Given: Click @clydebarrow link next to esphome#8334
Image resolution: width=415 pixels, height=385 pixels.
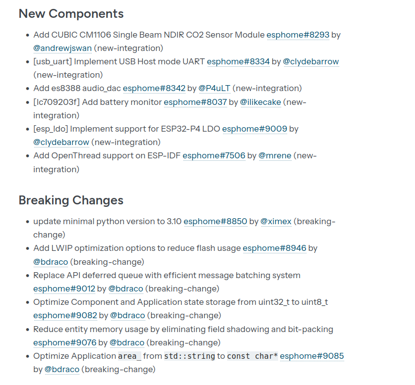Looking at the screenshot, I should click(311, 61).
